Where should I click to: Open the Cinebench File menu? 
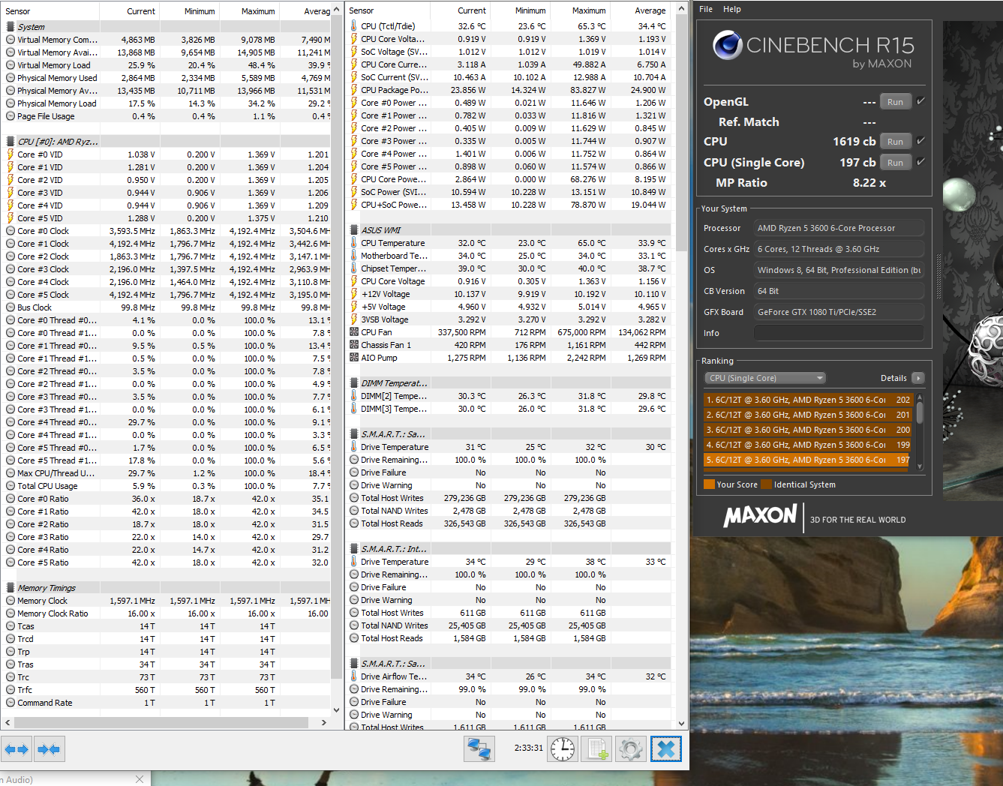(x=706, y=9)
